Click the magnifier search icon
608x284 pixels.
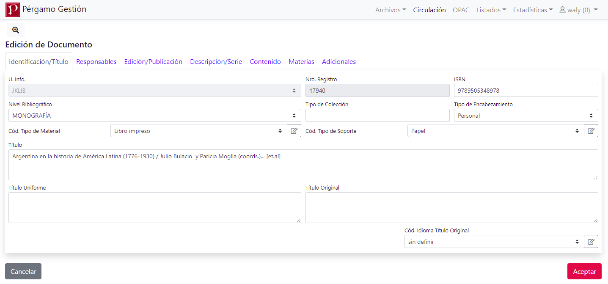click(x=16, y=30)
